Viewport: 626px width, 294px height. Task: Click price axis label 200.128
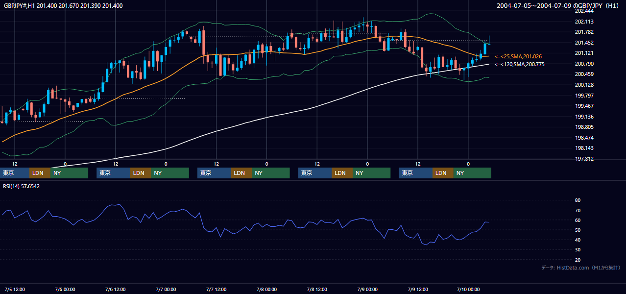[x=584, y=85]
